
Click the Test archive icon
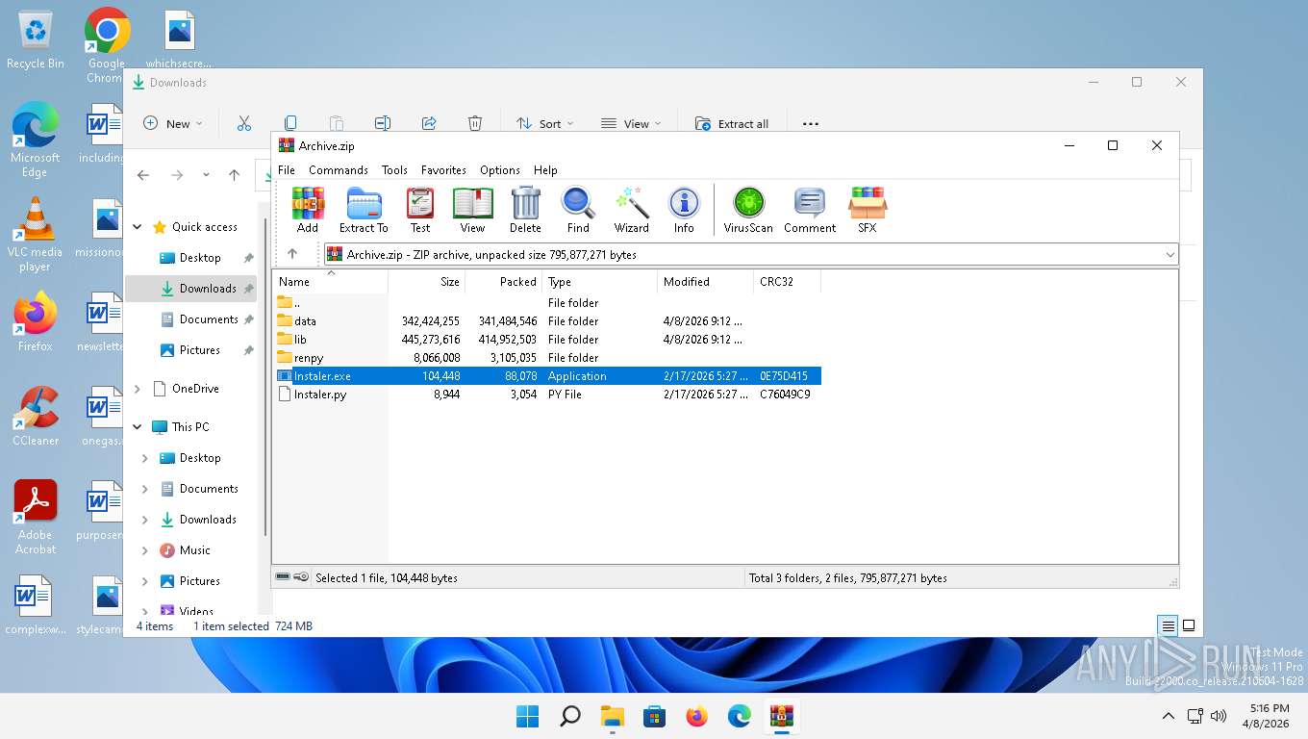[x=420, y=211]
